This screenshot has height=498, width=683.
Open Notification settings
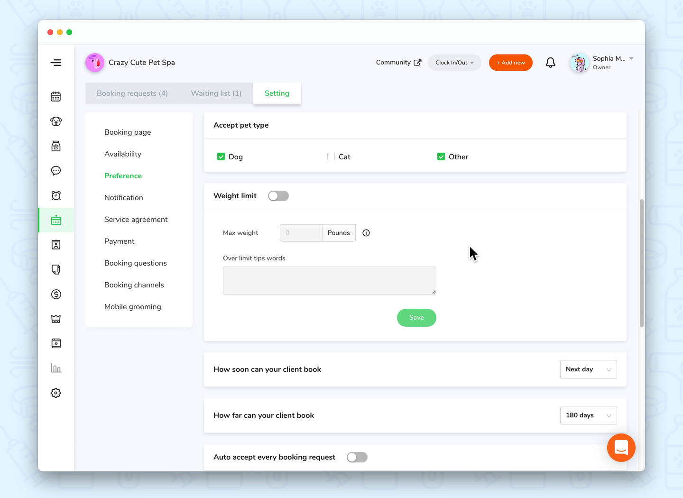124,198
